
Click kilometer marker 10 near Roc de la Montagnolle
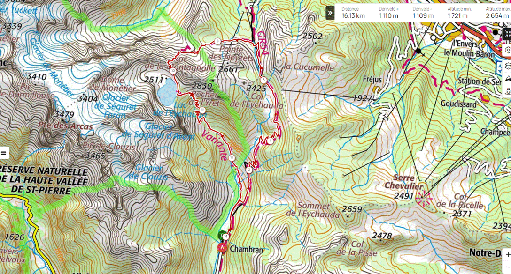173,71
